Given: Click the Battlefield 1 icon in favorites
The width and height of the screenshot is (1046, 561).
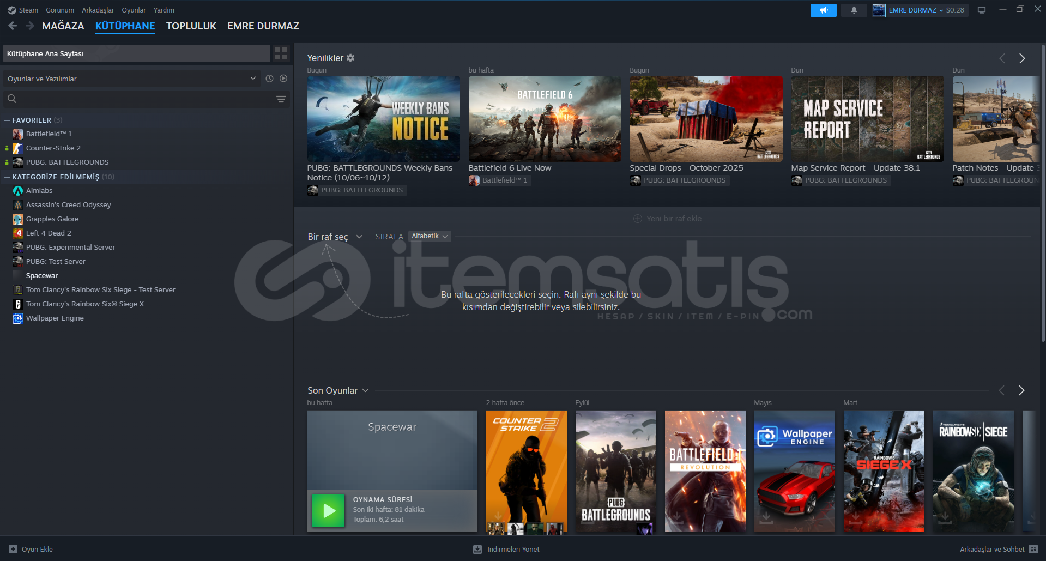Looking at the screenshot, I should 18,134.
